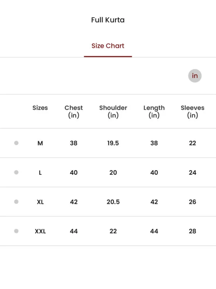Click sleeves value 24 in L row

(x=193, y=173)
